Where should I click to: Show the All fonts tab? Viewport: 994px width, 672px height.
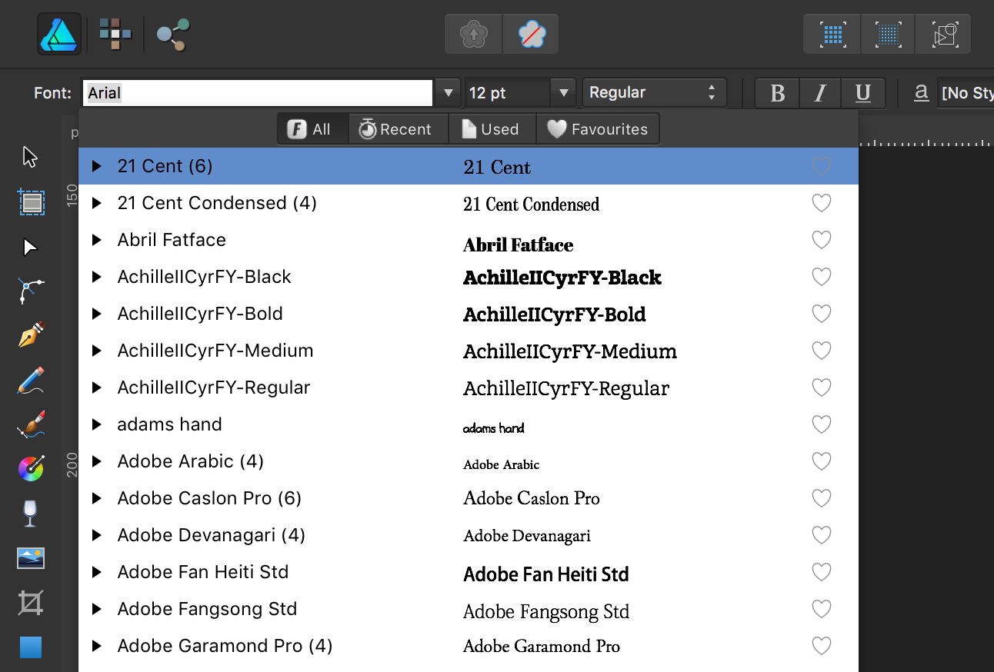coord(313,129)
